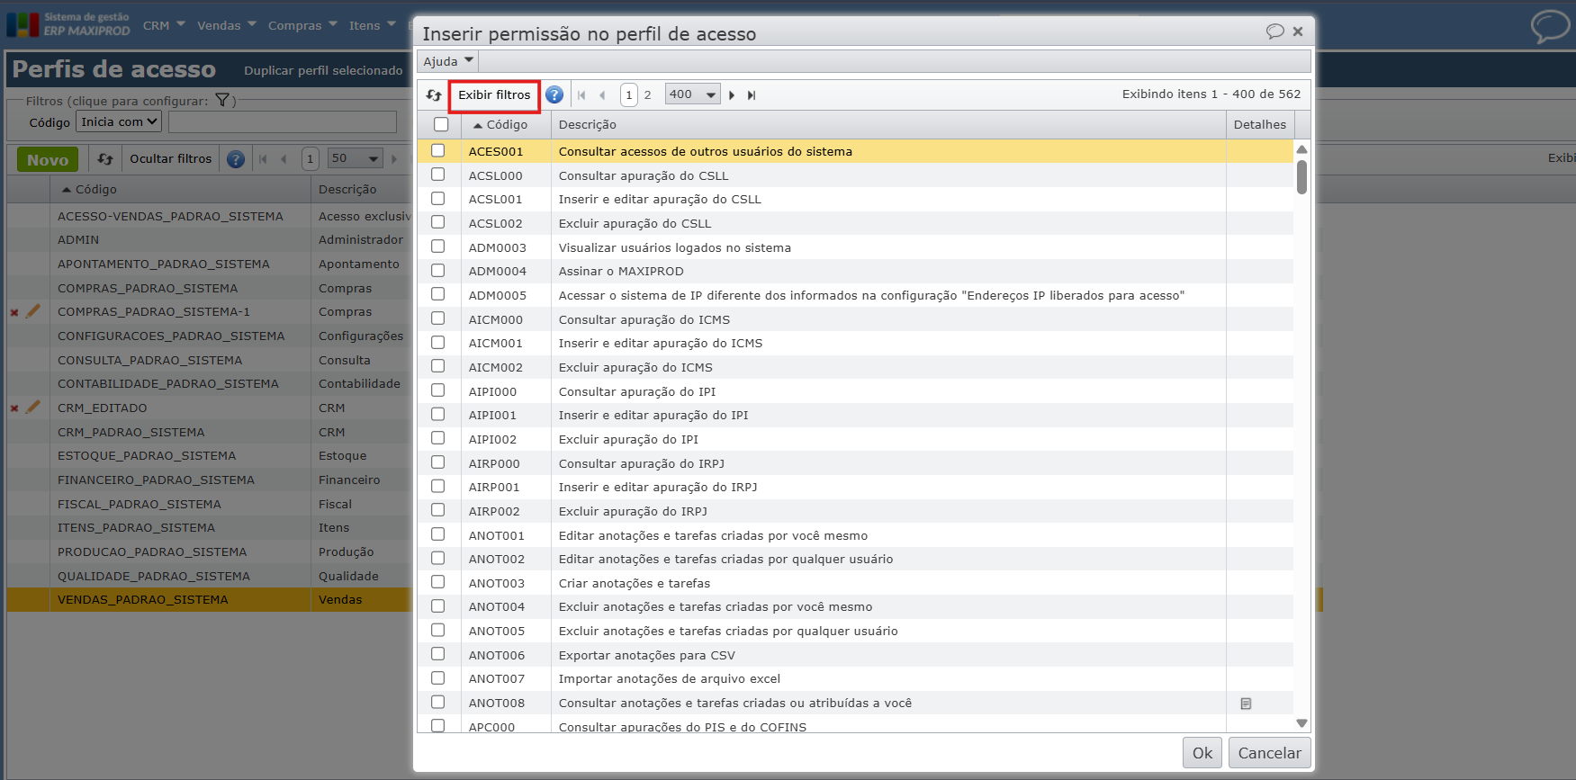Image resolution: width=1576 pixels, height=780 pixels.
Task: Open the details icon for ANOT008
Action: pyautogui.click(x=1246, y=704)
